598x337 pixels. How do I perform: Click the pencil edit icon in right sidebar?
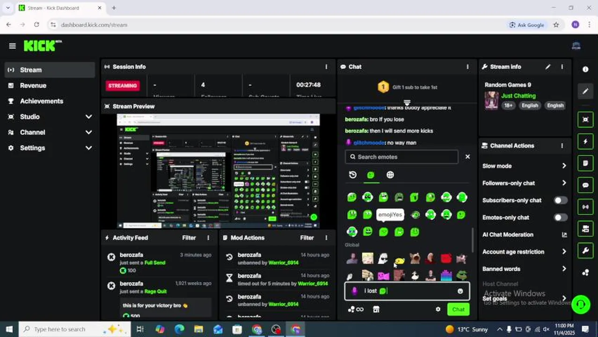[x=585, y=91]
